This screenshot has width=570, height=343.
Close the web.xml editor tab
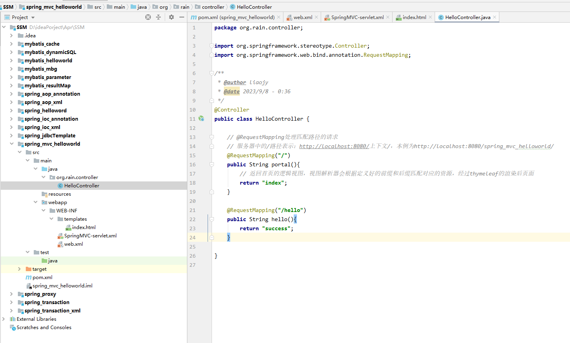pyautogui.click(x=316, y=17)
